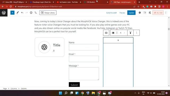Image resolution: width=170 pixels, height=96 pixels.
Task: Click the blue Update button
Action: pos(131,13)
